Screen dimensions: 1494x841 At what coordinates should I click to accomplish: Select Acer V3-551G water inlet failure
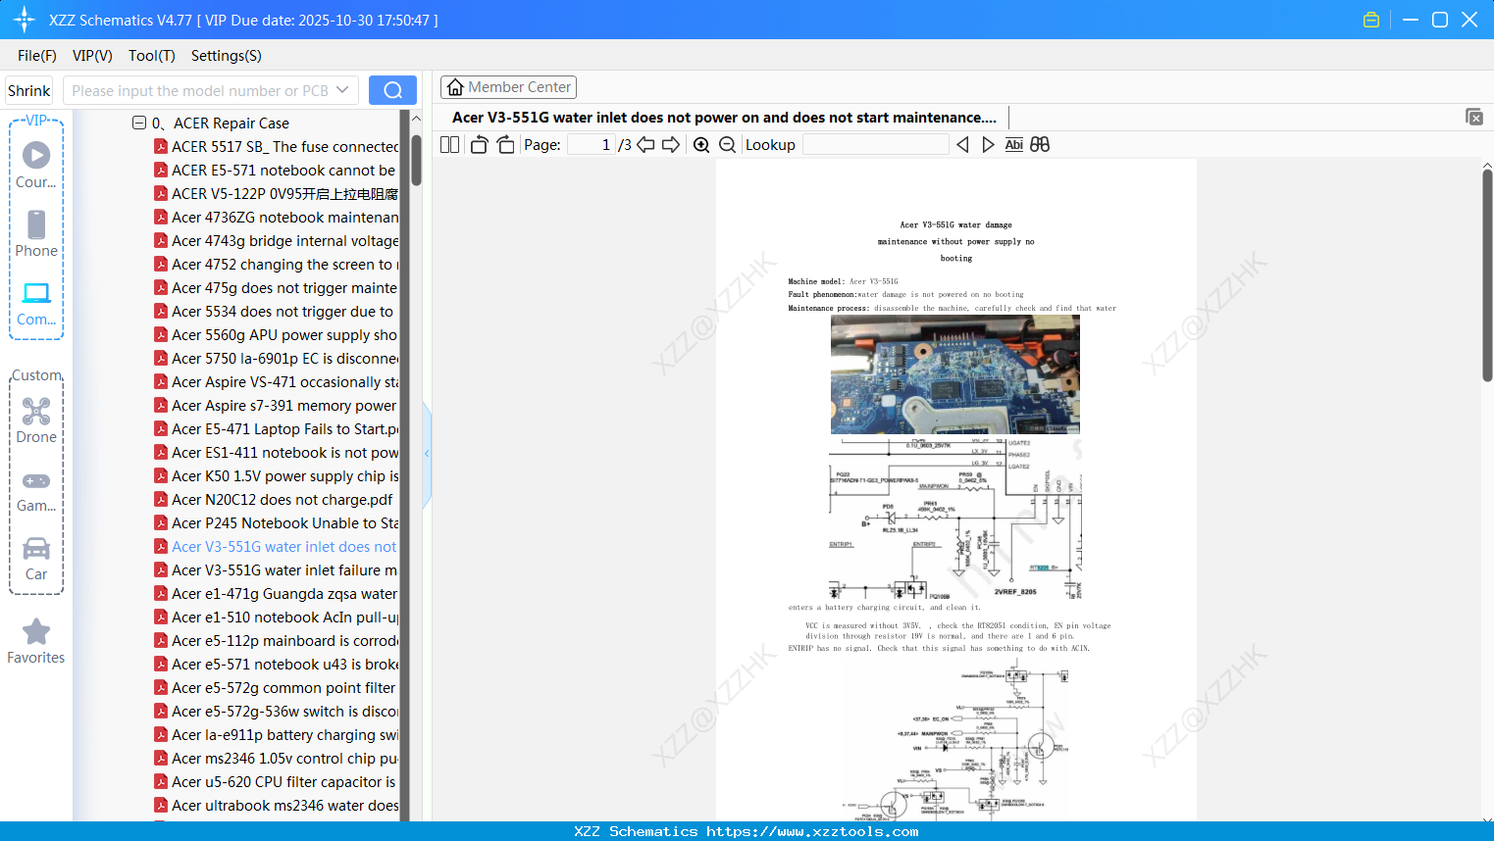pos(284,570)
